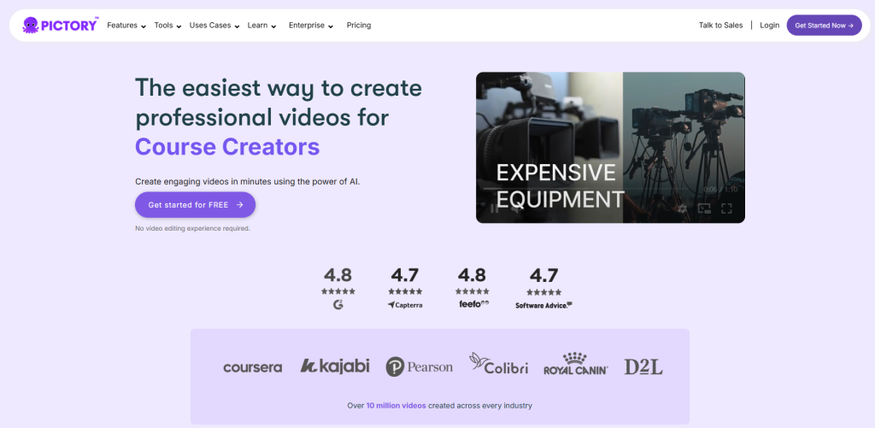Open the Tools dropdown menu
This screenshot has width=875, height=428.
[x=167, y=26]
